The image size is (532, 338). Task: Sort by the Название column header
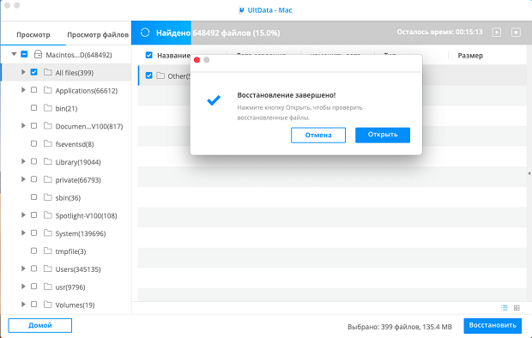coord(173,56)
